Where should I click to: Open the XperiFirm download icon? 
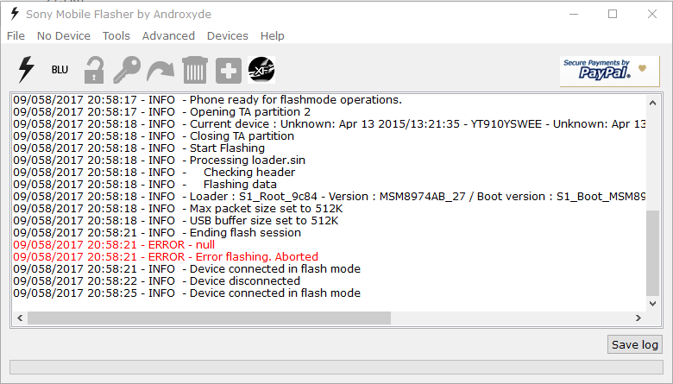click(261, 70)
